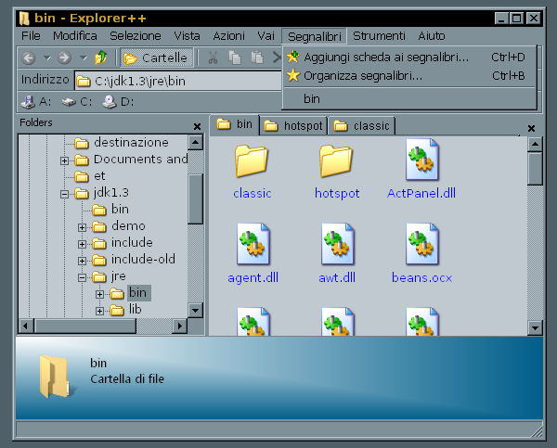Click the bin folder preview icon in the details pane
Image resolution: width=557 pixels, height=448 pixels.
[57, 377]
